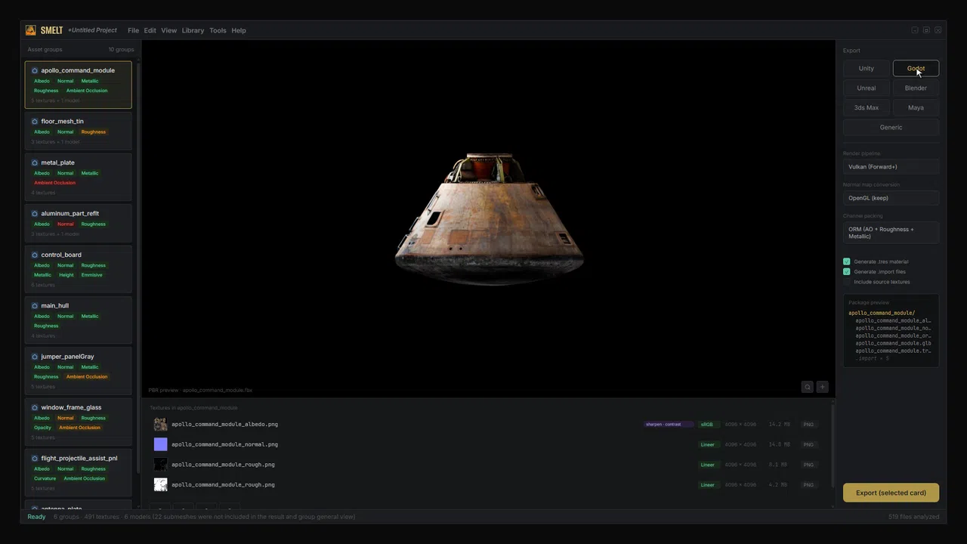Click the magnifier icon in PBR preview
Image resolution: width=967 pixels, height=544 pixels.
click(807, 387)
